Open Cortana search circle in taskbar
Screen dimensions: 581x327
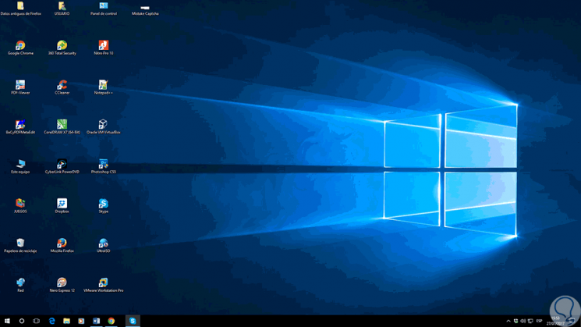click(x=22, y=321)
